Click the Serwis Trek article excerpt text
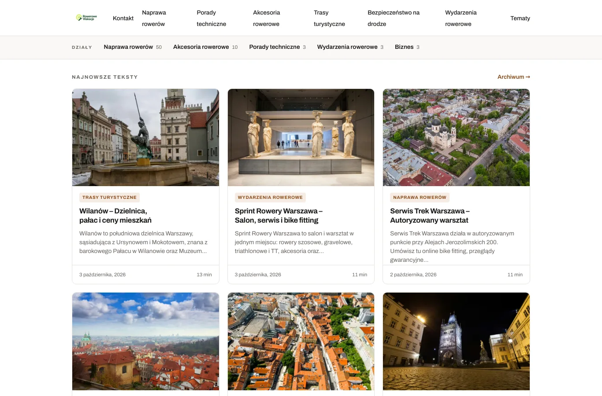 click(x=452, y=247)
